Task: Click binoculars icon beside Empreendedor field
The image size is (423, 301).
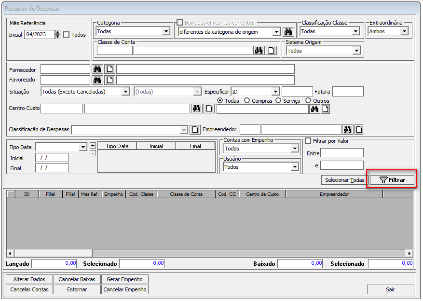Action: click(x=348, y=129)
